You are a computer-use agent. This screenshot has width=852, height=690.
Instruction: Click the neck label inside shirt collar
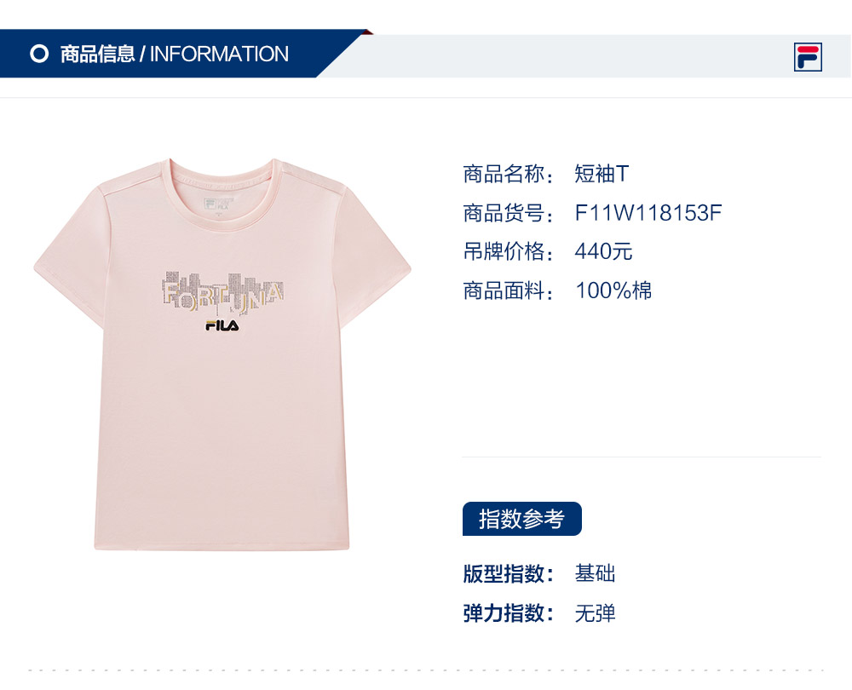[x=218, y=204]
